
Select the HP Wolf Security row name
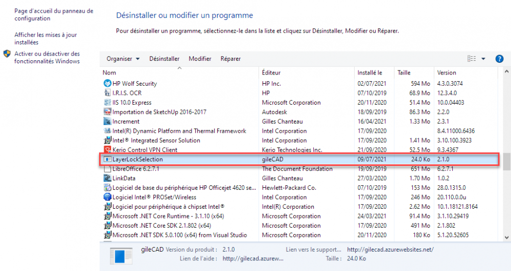coord(134,84)
